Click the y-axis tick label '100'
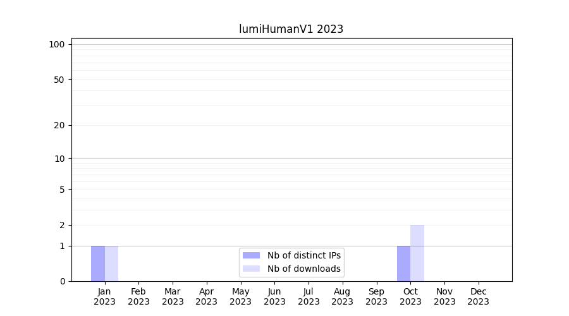The image size is (569, 316). pyautogui.click(x=57, y=44)
